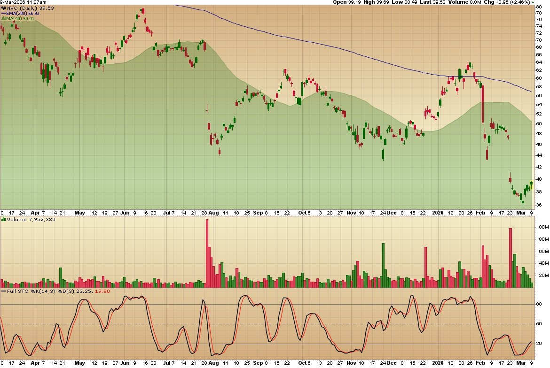The height and width of the screenshot is (368, 550).
Task: Click the "Low 38.49" header value
Action: tap(404, 2)
